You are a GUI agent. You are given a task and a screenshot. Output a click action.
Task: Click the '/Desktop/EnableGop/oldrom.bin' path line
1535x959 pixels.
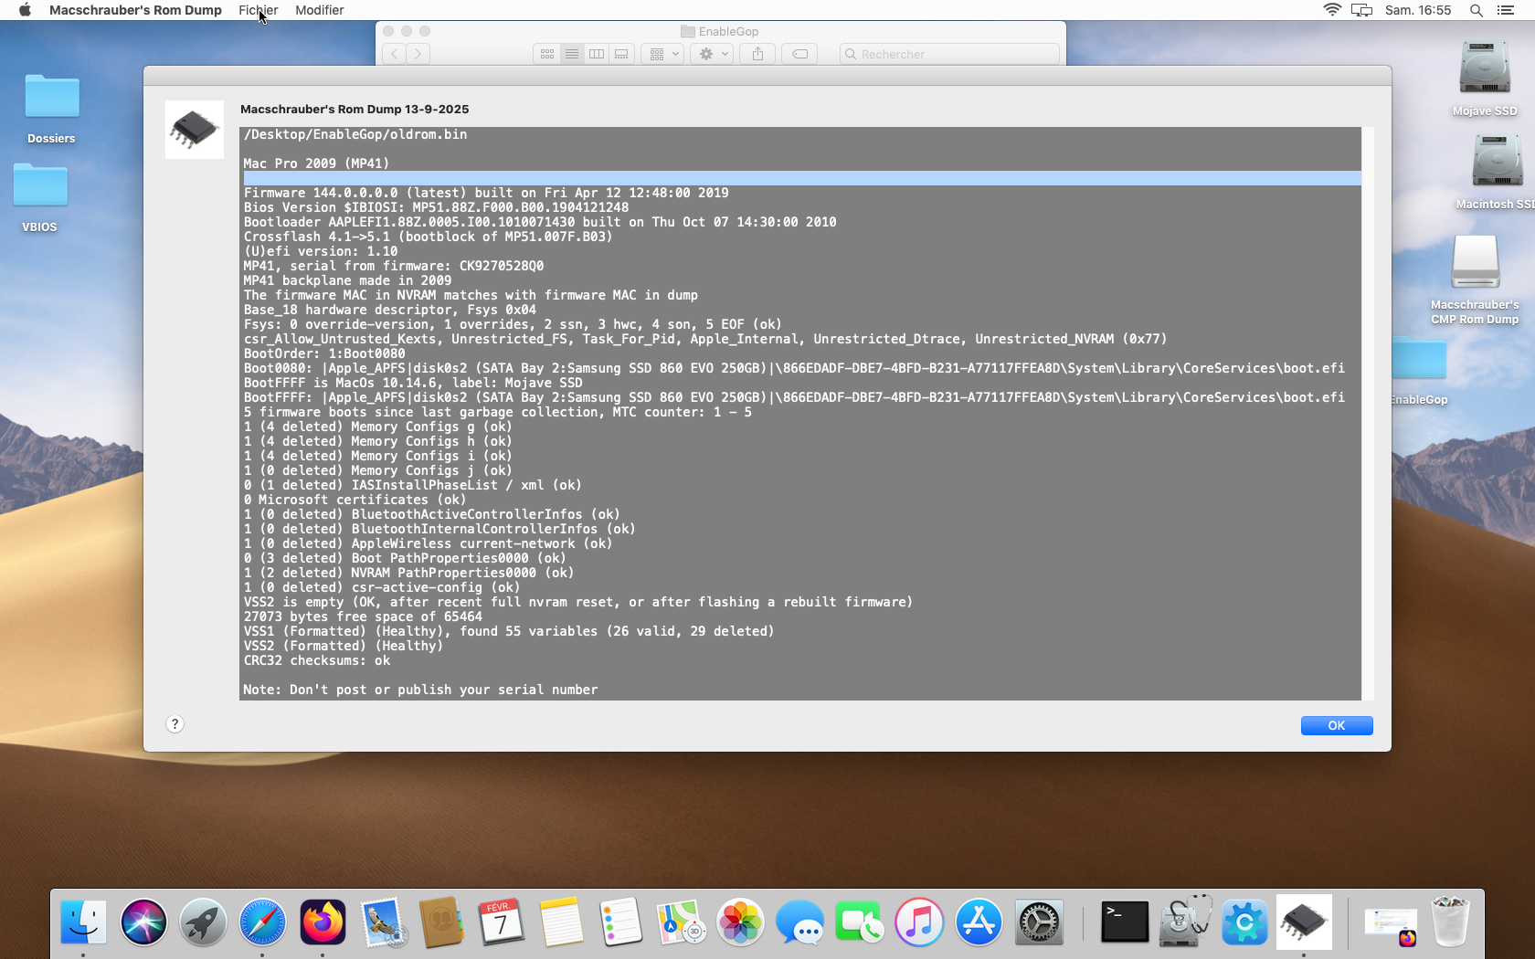(355, 134)
